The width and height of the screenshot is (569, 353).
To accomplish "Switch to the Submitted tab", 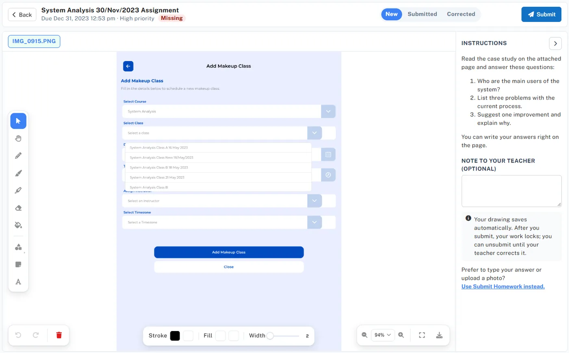I will pyautogui.click(x=422, y=14).
